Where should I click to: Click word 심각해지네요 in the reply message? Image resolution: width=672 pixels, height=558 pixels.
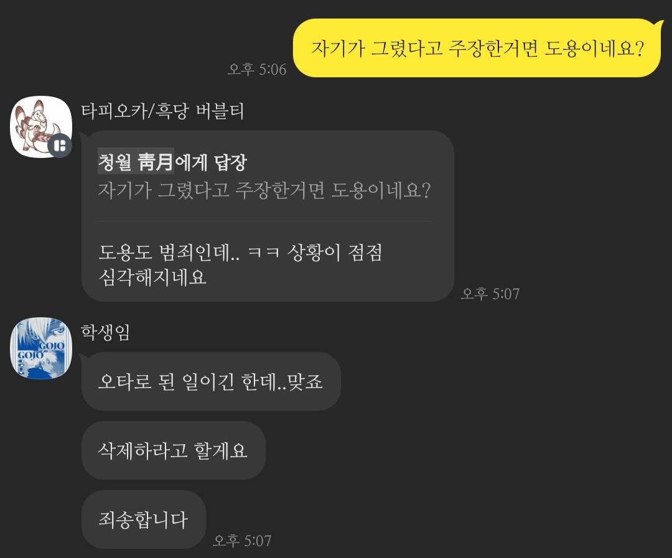pos(152,277)
